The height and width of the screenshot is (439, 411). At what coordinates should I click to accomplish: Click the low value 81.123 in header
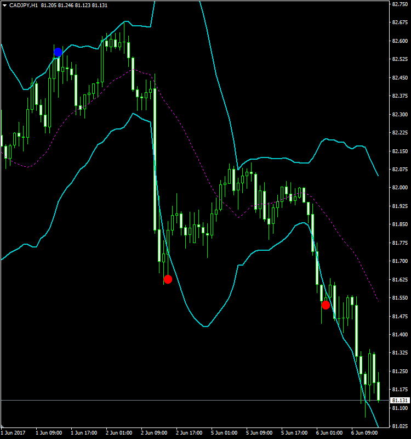[83, 5]
